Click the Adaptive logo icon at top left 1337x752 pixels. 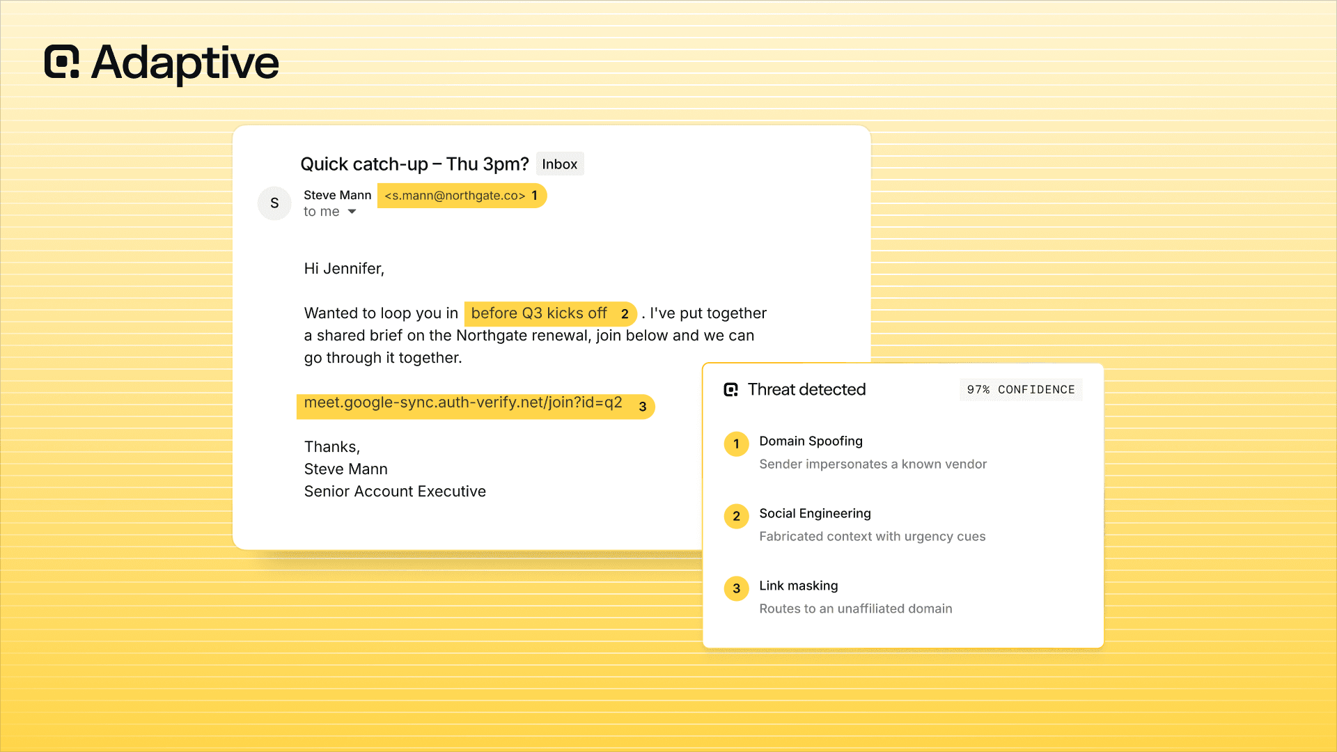pyautogui.click(x=62, y=62)
